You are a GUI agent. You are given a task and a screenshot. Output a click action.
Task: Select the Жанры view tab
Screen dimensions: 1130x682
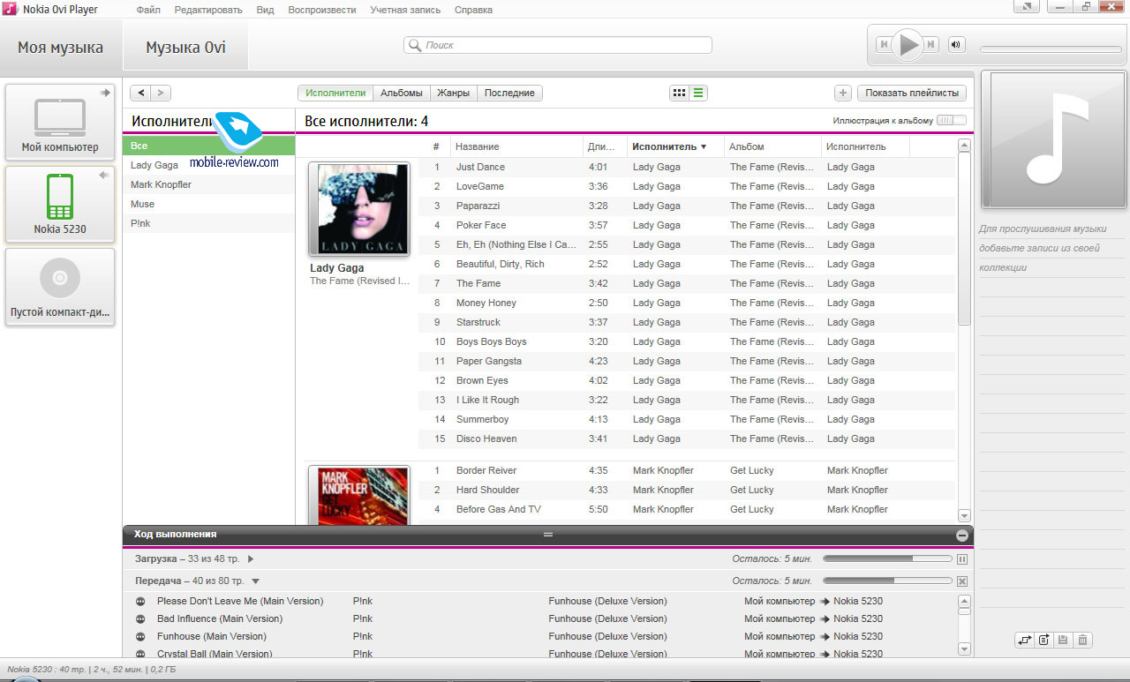point(453,93)
